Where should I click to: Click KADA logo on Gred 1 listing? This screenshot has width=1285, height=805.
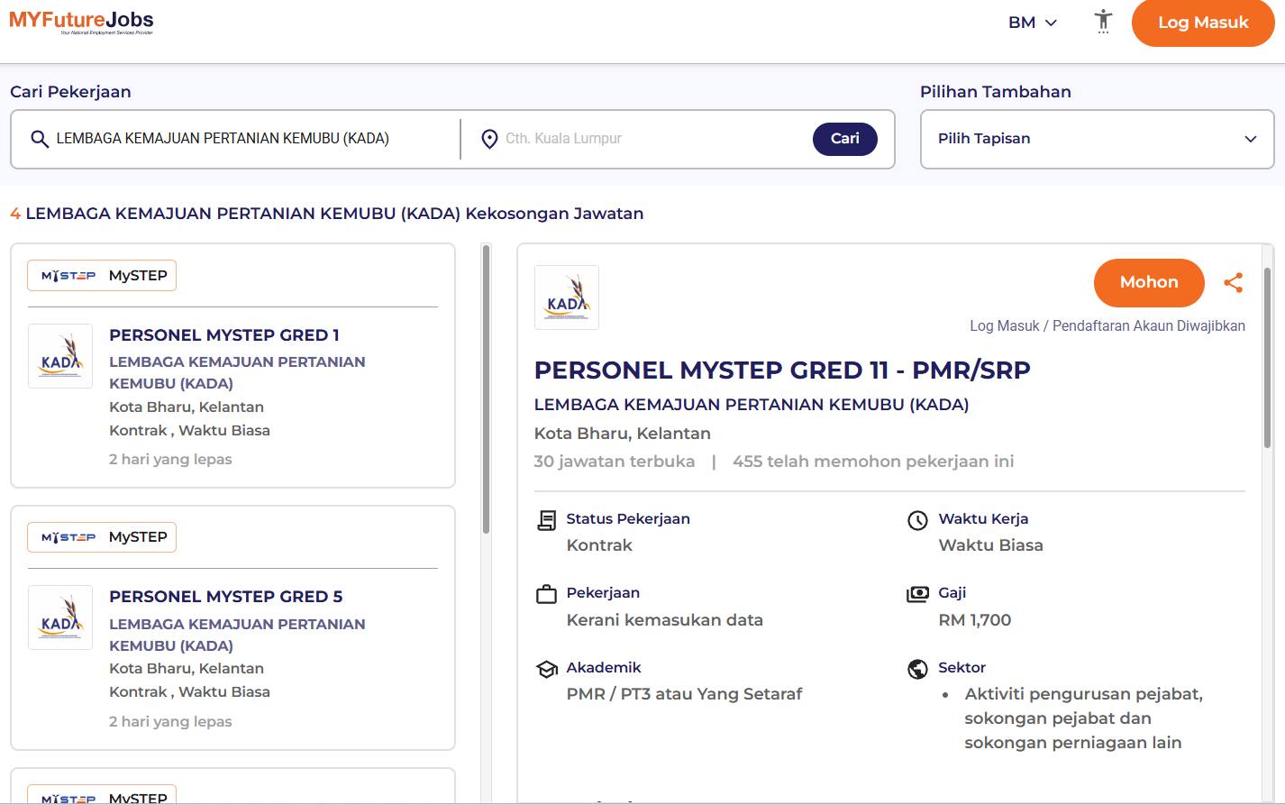tap(60, 356)
